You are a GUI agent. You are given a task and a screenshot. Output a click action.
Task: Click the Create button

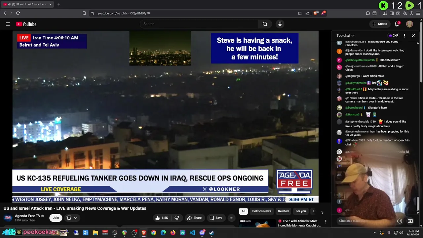(x=379, y=24)
